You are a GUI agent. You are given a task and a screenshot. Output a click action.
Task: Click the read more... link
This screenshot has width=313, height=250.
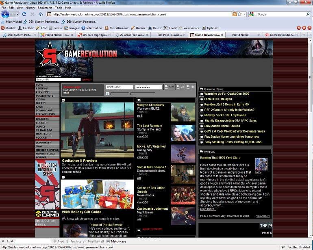pyautogui.click(x=208, y=209)
